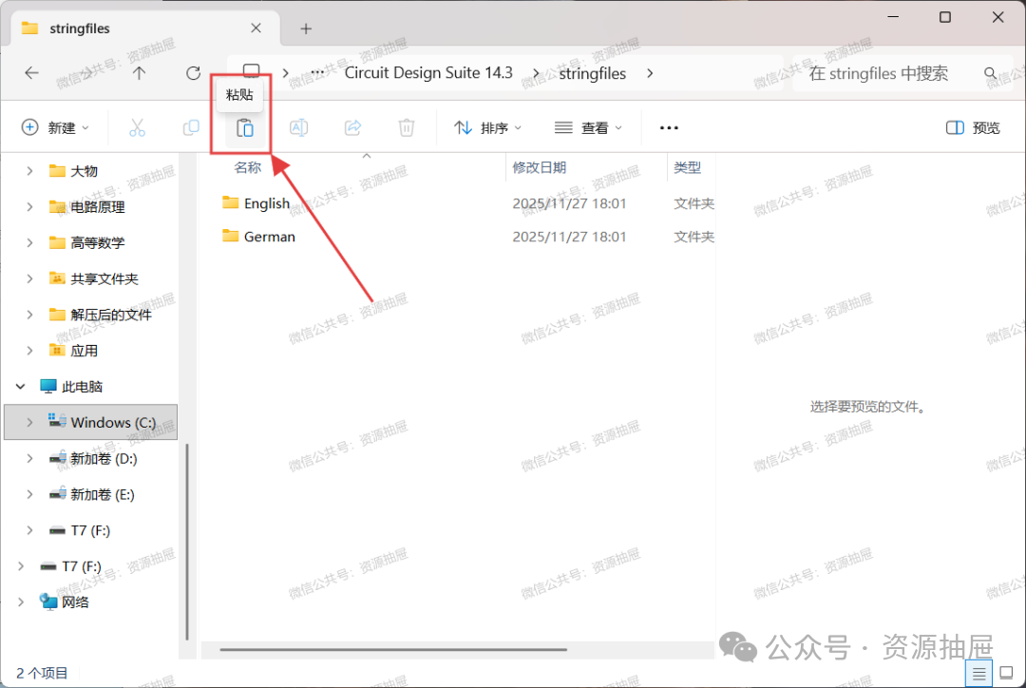Viewport: 1026px width, 688px height.
Task: Switch to details list view icon
Action: pos(978,673)
